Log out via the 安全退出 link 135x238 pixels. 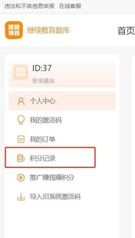[x=43, y=81]
